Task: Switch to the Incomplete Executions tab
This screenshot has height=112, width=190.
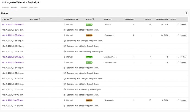Action: coord(29,7)
